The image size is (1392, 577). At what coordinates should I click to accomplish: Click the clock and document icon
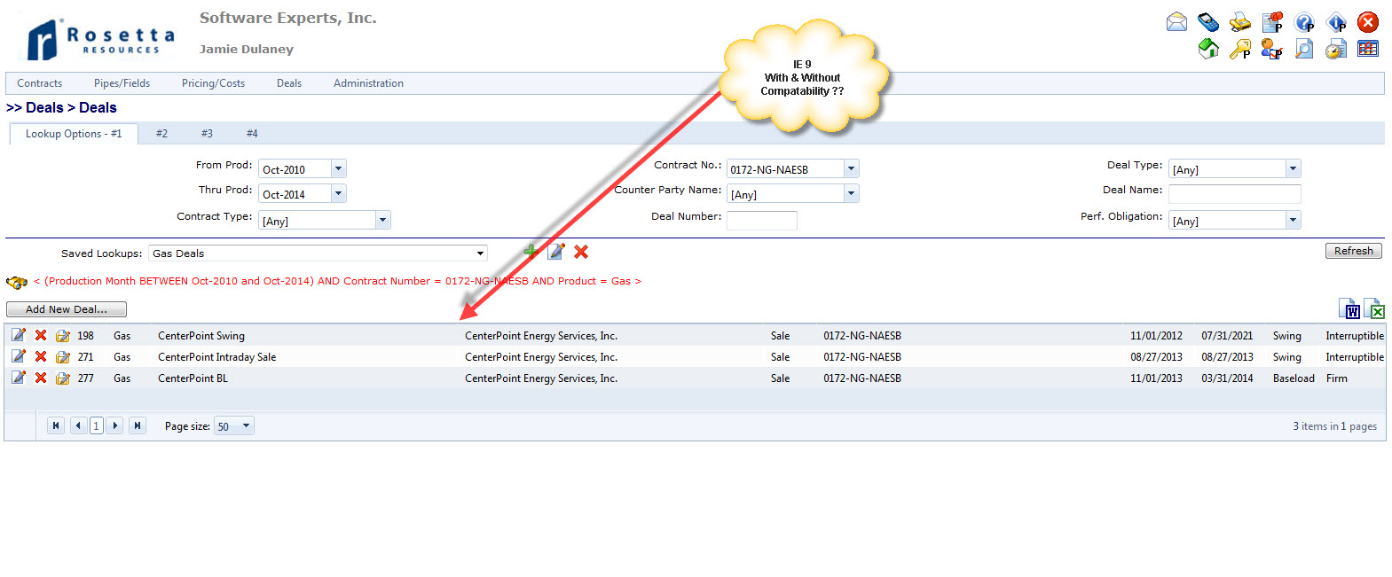click(x=1336, y=49)
